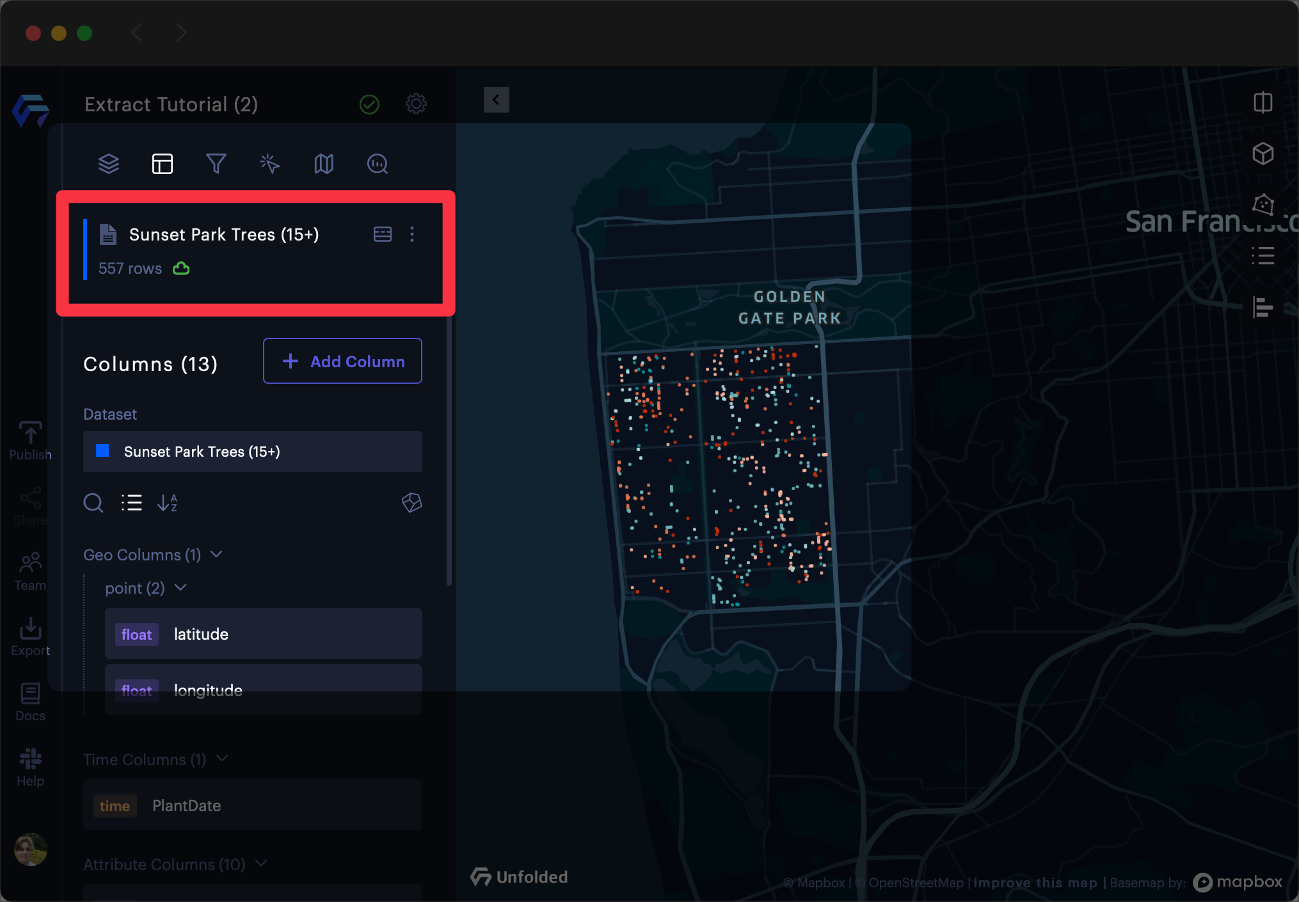The height and width of the screenshot is (902, 1299).
Task: Select the Filters funnel icon
Action: coord(216,164)
